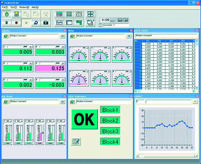This screenshot has height=164, width=201.
Task: Click the Hold button beside 0.126 readout
Action: (120, 20)
